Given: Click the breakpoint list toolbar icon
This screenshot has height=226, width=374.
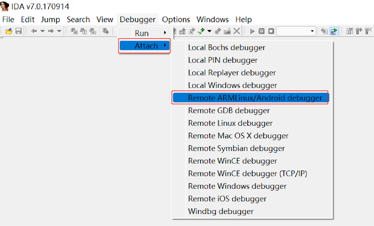Looking at the screenshot, I should click(x=350, y=31).
